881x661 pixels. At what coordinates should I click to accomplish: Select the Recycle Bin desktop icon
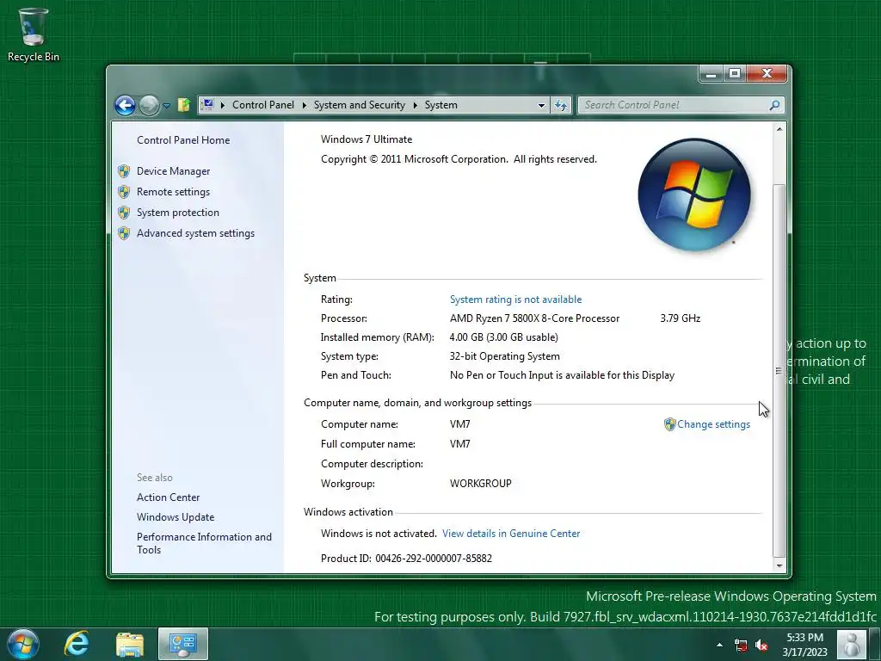(34, 34)
